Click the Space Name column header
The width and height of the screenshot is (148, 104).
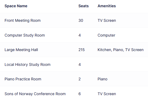pyautogui.click(x=16, y=6)
